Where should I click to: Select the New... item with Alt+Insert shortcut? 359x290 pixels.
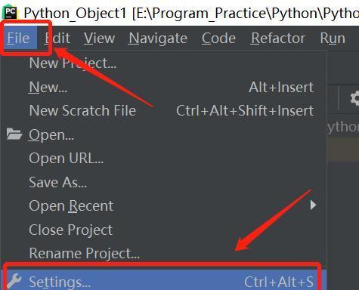point(164,87)
